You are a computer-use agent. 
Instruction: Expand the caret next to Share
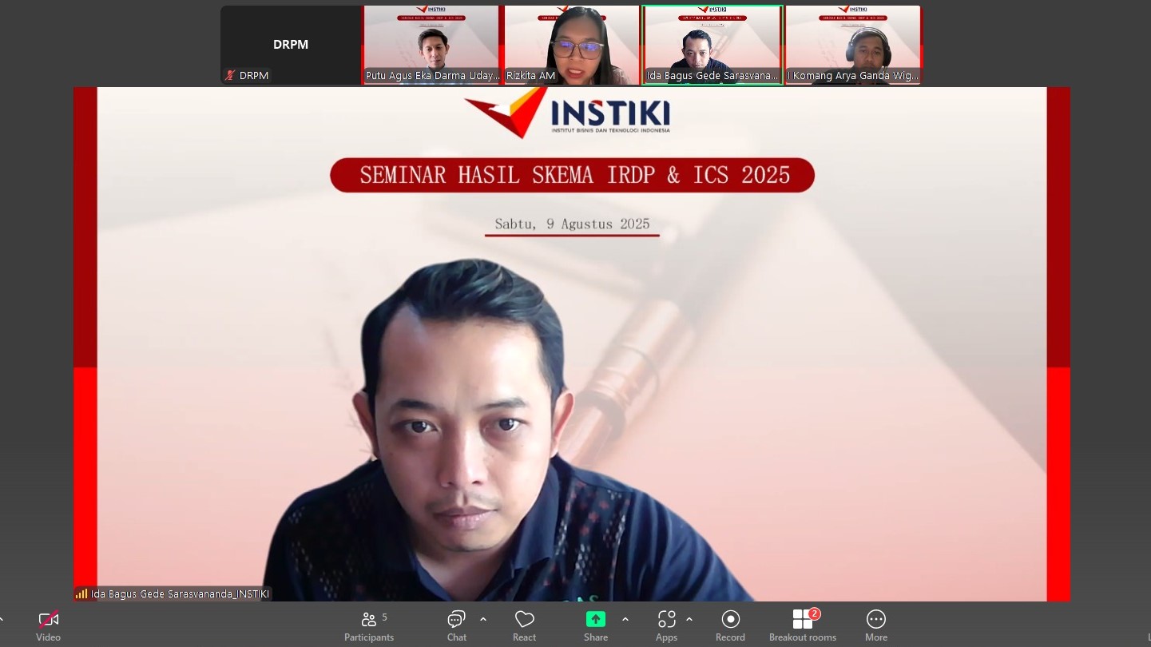(625, 619)
